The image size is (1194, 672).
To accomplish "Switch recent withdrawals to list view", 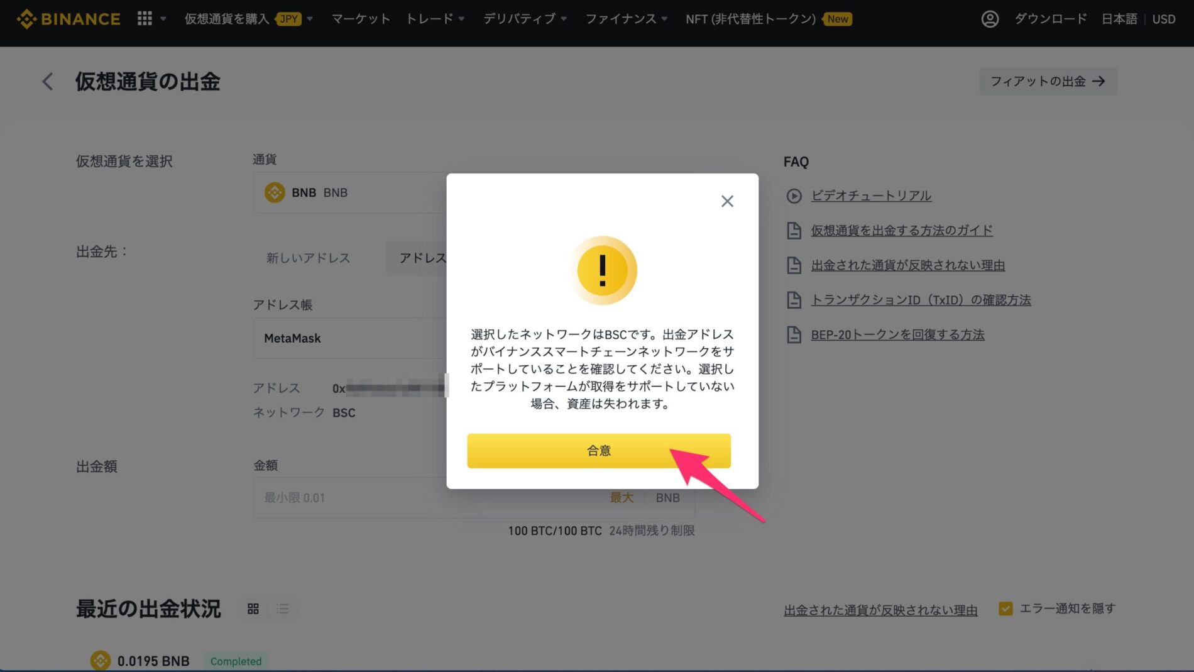I will pos(283,609).
